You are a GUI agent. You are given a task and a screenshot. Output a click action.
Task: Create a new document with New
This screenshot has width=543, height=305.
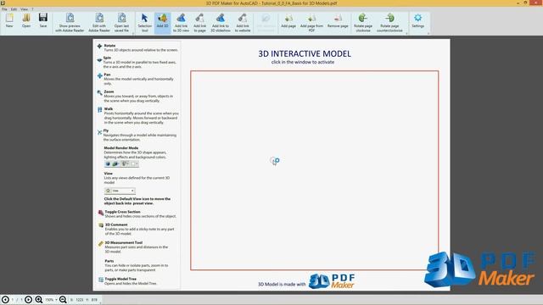click(9, 20)
